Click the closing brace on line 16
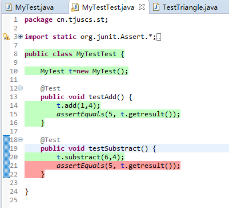229x208 pixels. tap(43, 123)
